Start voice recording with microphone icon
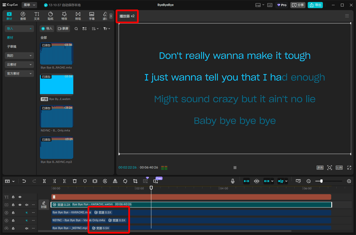Viewport: 356px width, 235px height. point(233,181)
